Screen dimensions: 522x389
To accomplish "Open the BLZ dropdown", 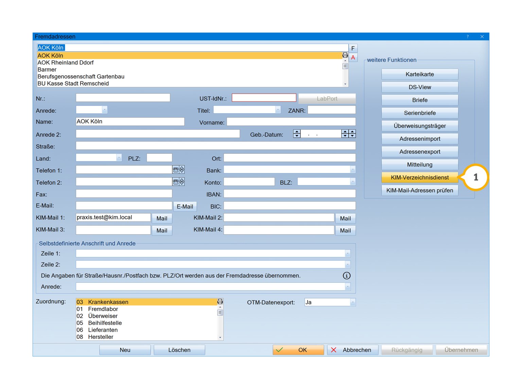I will click(x=353, y=182).
